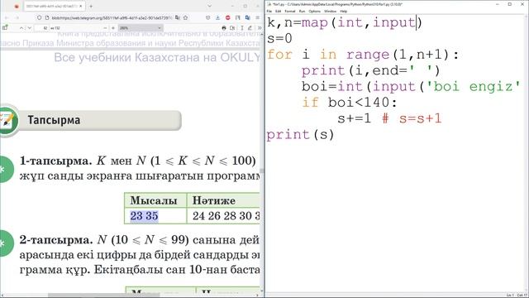The width and height of the screenshot is (529, 298).
Task: Open the IDLE Help menu
Action: pyautogui.click(x=344, y=11)
